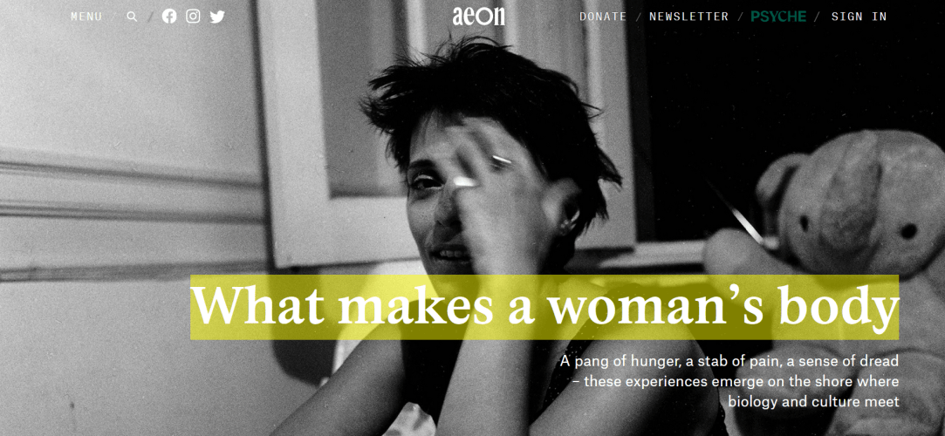Click the 'A pang of hunger' subtitle line
945x436 pixels.
[729, 362]
